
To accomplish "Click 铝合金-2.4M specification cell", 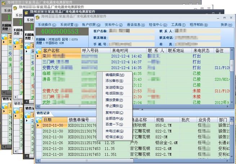I will coord(166,143).
